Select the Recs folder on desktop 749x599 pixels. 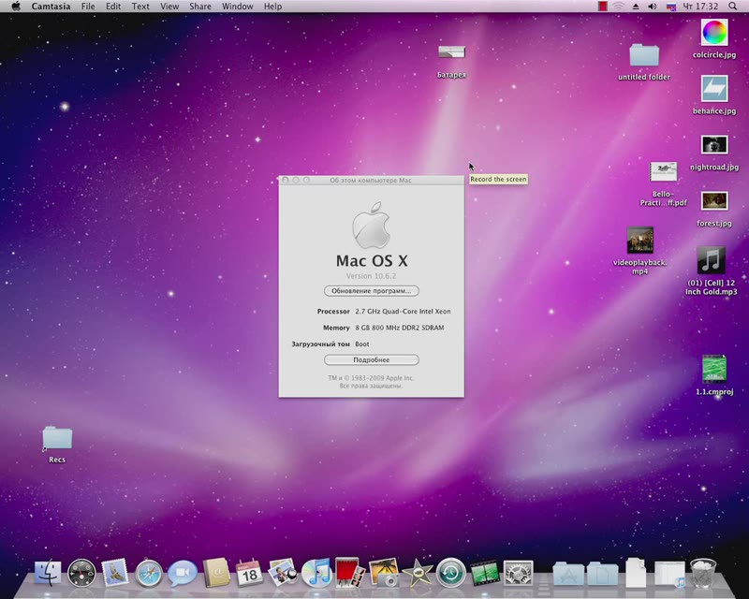(57, 438)
